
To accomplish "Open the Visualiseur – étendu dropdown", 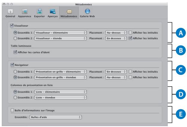I will tap(60, 38).
